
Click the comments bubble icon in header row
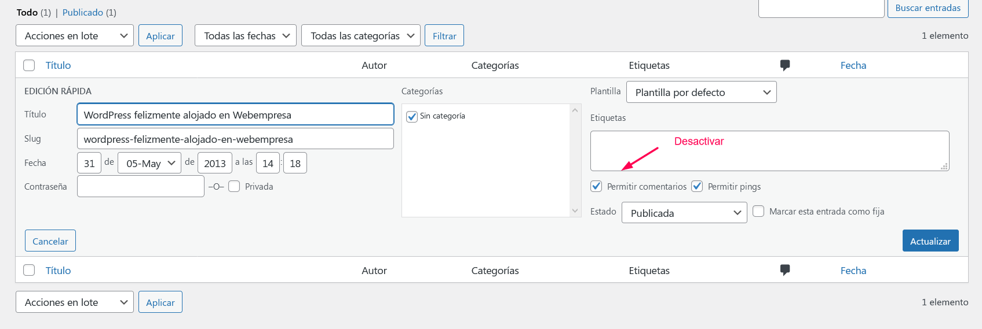click(x=785, y=65)
